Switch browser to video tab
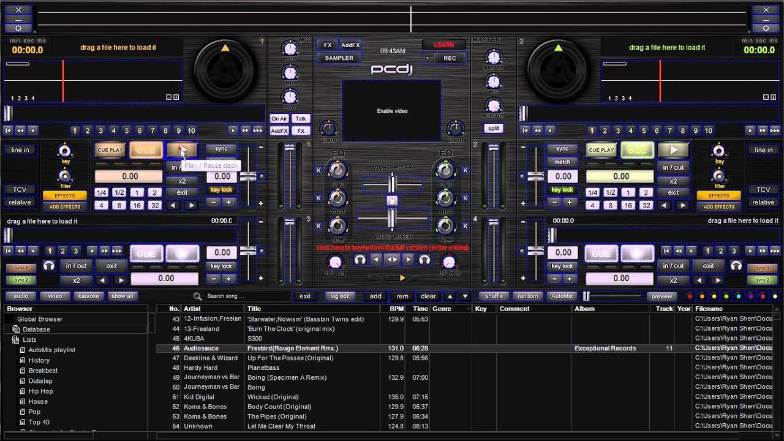The width and height of the screenshot is (784, 441). coord(55,296)
